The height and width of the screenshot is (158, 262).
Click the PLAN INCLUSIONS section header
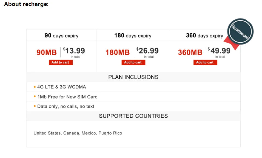[x=133, y=77]
